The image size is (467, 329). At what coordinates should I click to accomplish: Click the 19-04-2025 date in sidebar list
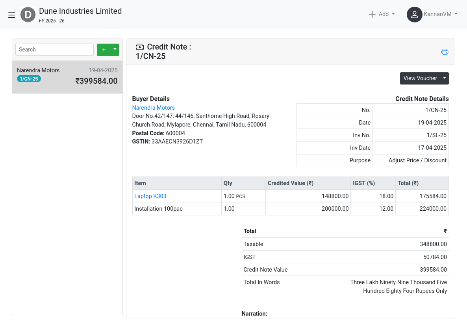coord(103,70)
